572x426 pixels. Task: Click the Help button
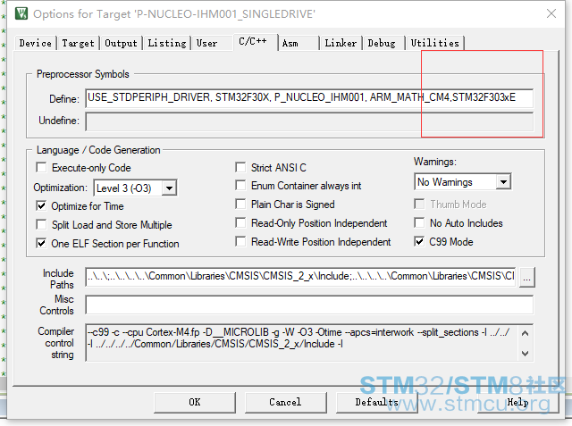coord(518,402)
